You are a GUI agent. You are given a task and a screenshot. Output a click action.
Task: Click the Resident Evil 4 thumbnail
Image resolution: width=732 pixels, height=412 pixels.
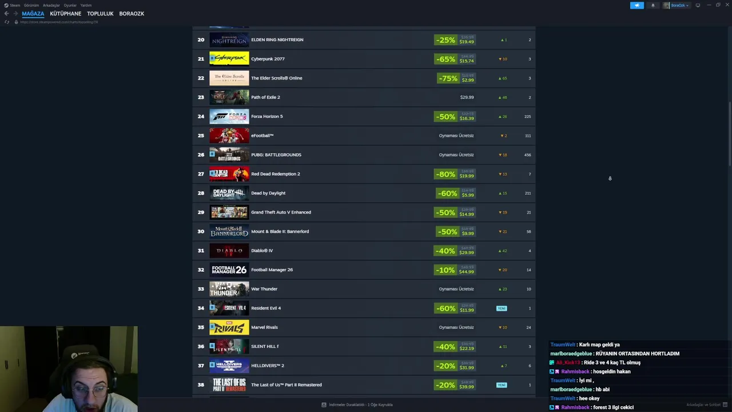(229, 308)
